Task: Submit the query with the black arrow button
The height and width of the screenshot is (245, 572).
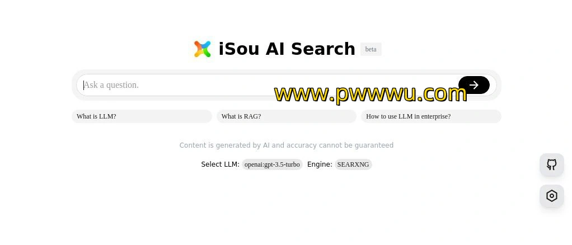Action: point(473,85)
